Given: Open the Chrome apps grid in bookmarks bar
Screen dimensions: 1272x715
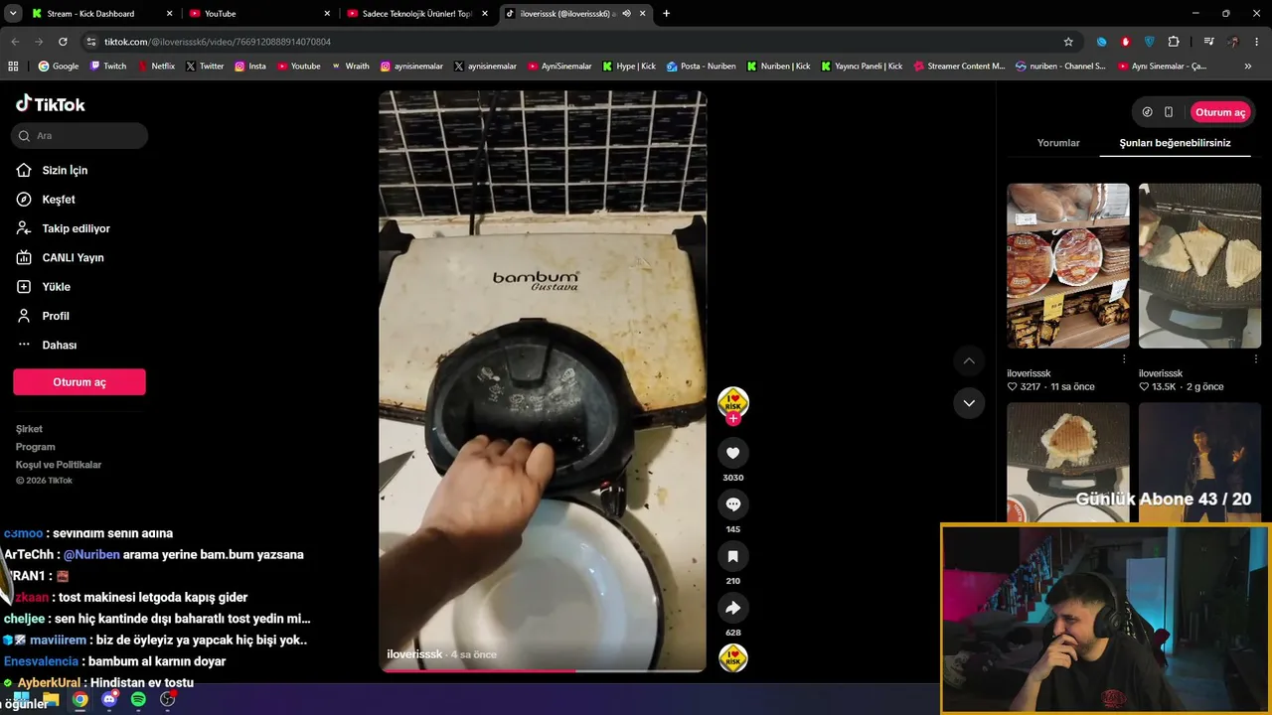Looking at the screenshot, I should pos(13,67).
